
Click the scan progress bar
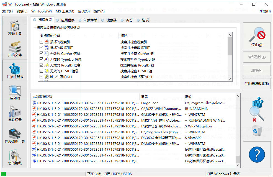43,174
